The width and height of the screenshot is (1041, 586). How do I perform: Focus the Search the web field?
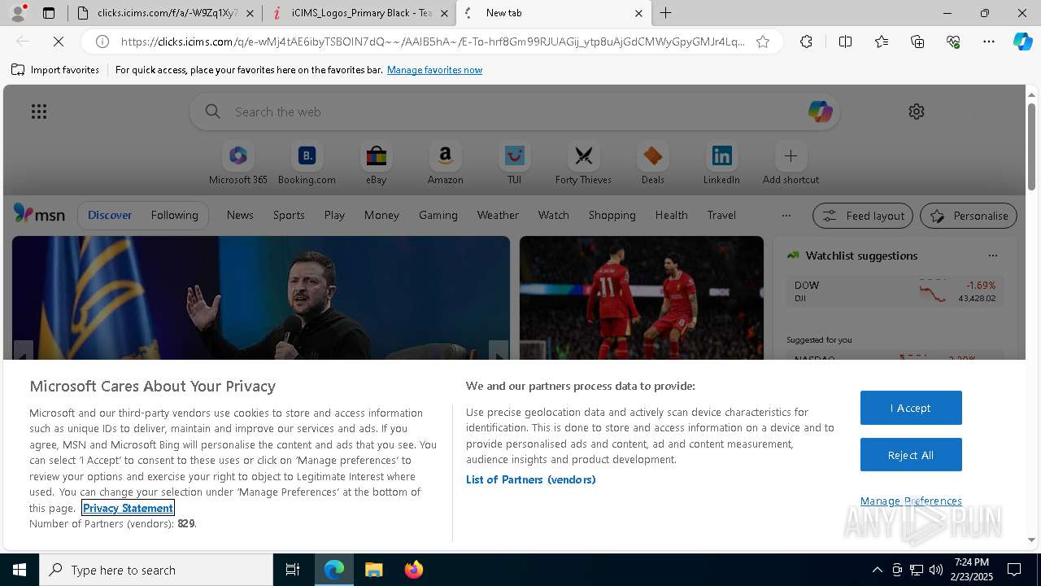pyautogui.click(x=515, y=112)
